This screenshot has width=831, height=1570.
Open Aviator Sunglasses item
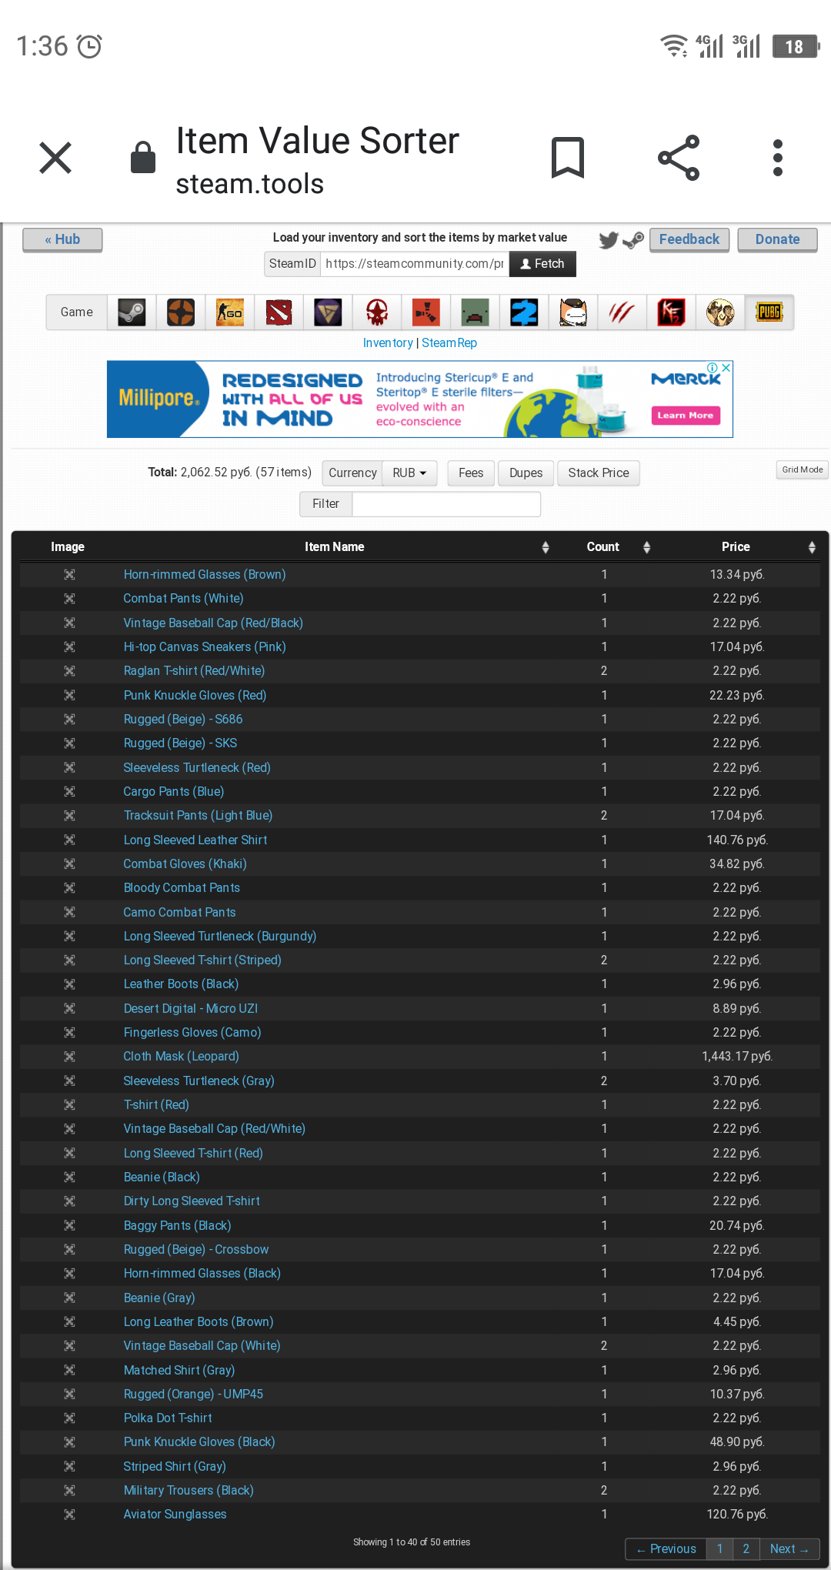(175, 1514)
